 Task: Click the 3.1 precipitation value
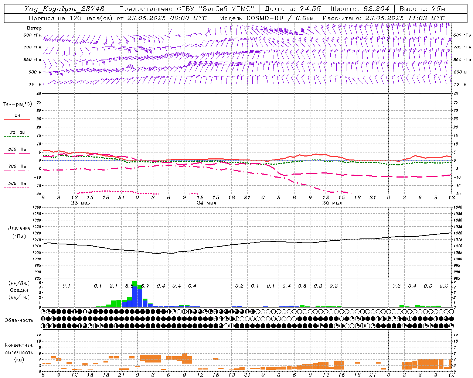point(113,286)
